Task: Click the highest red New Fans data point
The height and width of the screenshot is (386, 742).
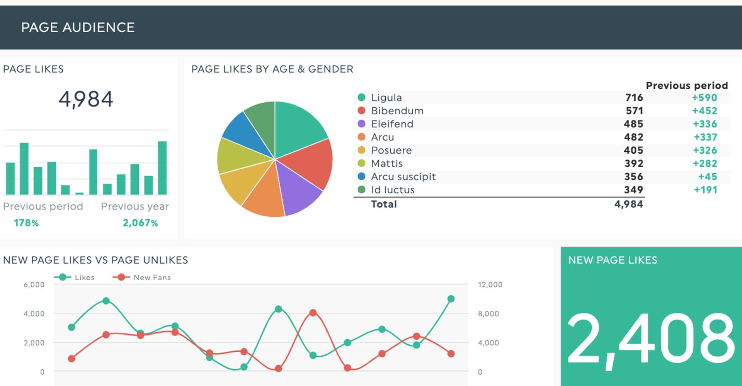Action: pos(313,313)
